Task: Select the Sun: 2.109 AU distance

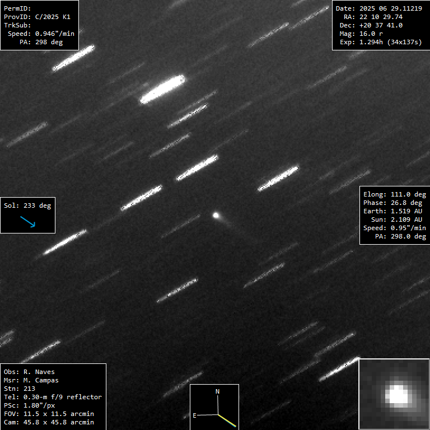Action: (x=396, y=219)
